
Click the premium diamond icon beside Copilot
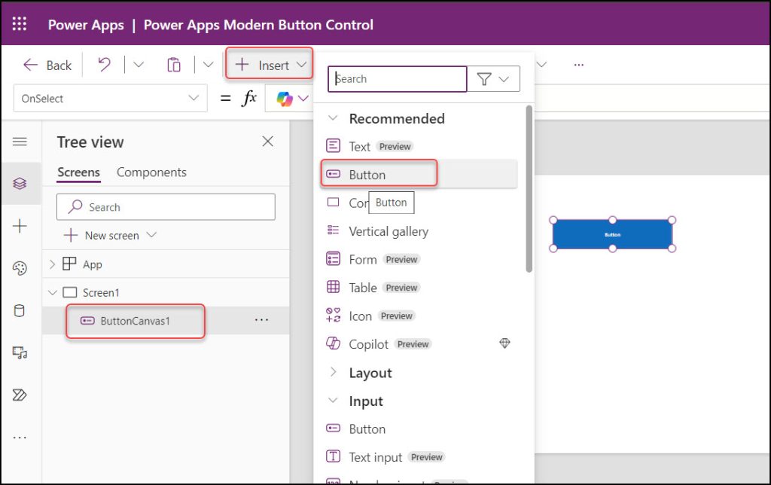pos(505,343)
